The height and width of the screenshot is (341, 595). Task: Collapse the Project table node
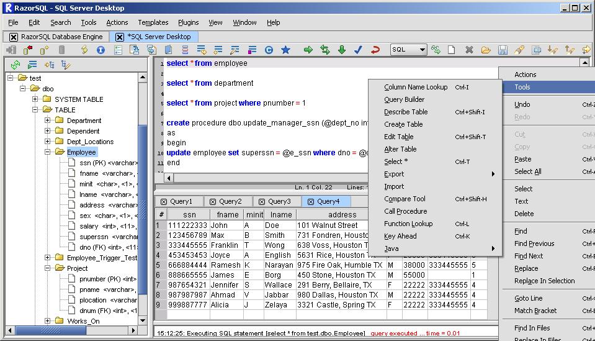[x=47, y=268]
